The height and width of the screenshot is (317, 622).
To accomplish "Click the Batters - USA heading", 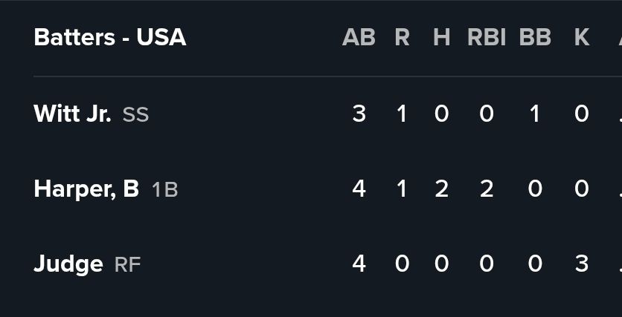I will coord(110,37).
